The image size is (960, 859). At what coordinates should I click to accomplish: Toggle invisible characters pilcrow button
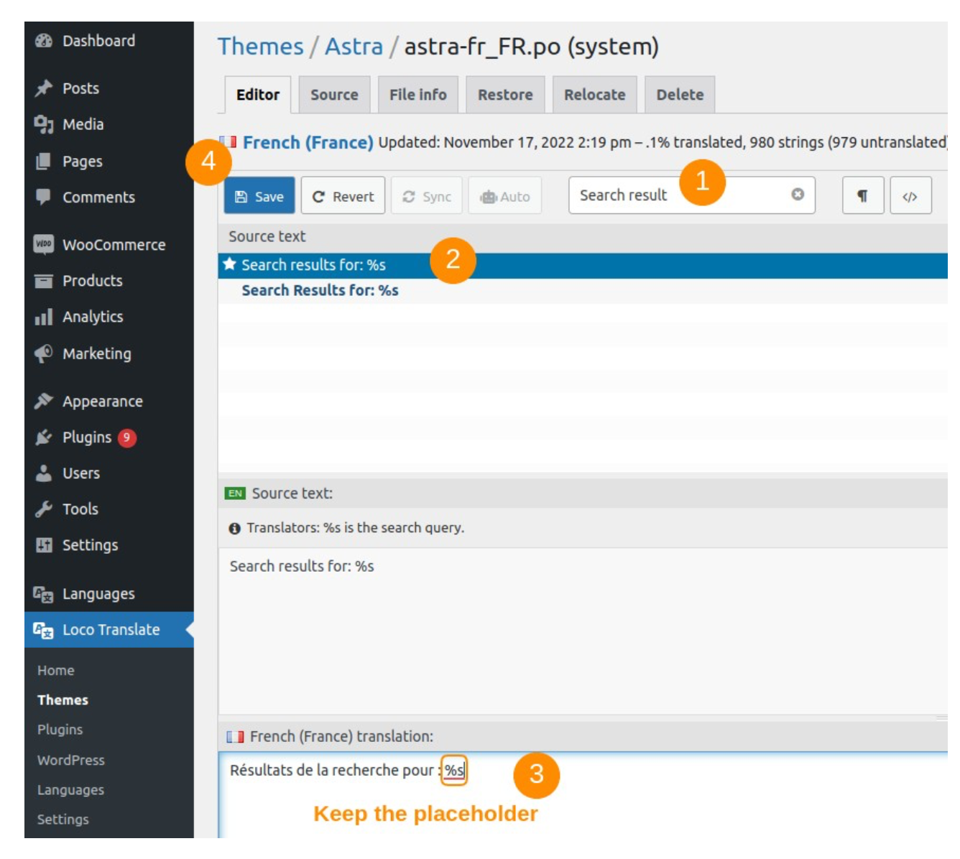pyautogui.click(x=863, y=195)
